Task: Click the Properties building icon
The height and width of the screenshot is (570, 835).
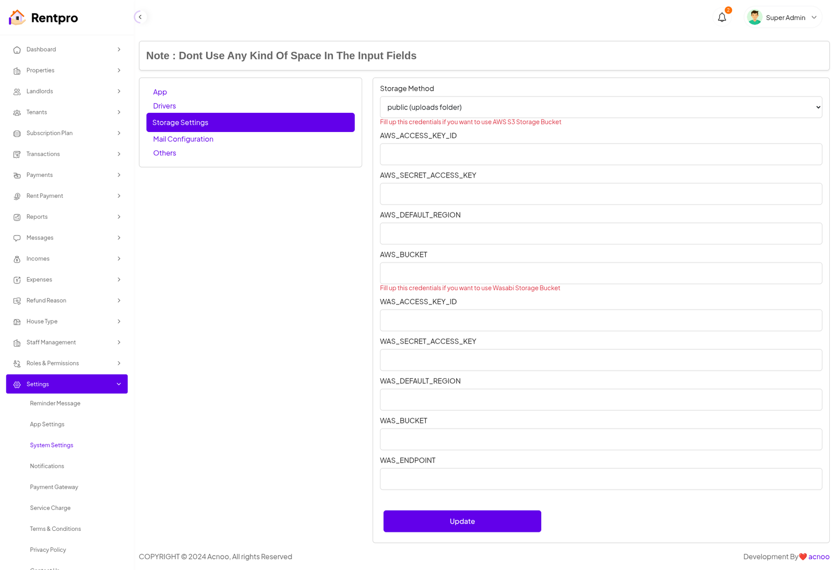Action: (x=17, y=71)
